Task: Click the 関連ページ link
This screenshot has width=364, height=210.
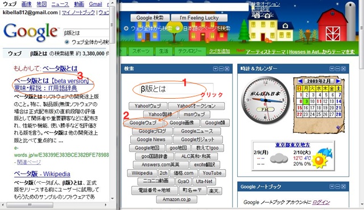Action: [29, 162]
